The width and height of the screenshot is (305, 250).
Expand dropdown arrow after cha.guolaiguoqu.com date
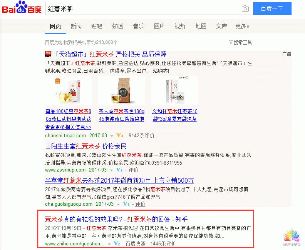118,205
